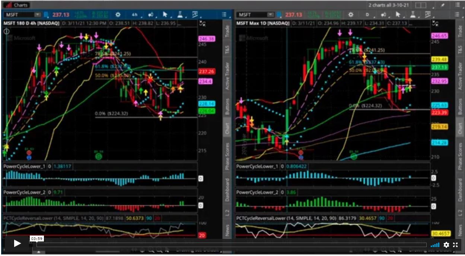Adjust the video volume bars
The image size is (465, 256).
pos(435,245)
